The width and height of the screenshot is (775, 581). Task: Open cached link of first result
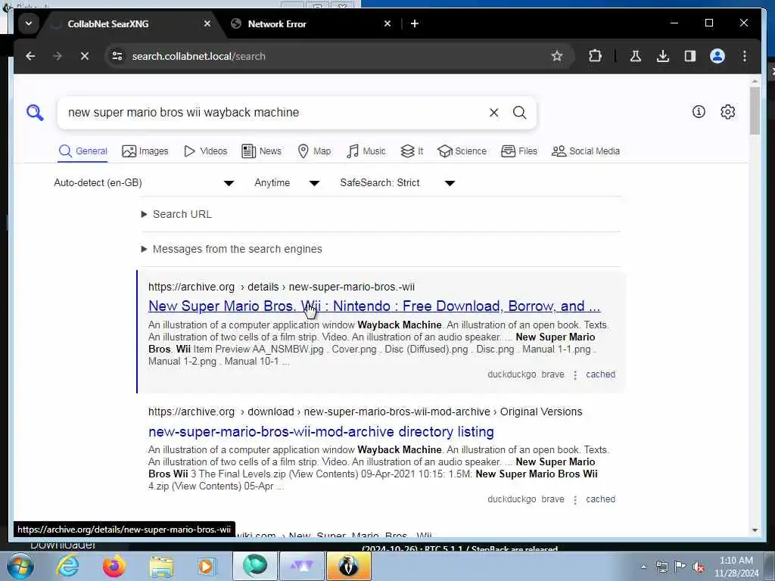pos(600,374)
